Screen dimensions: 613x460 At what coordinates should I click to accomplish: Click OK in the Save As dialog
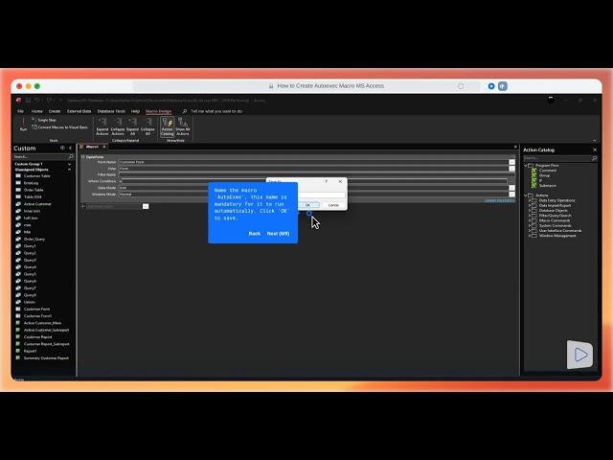(x=307, y=205)
